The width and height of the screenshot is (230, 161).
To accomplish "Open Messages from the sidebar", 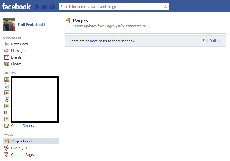I will 19,51.
